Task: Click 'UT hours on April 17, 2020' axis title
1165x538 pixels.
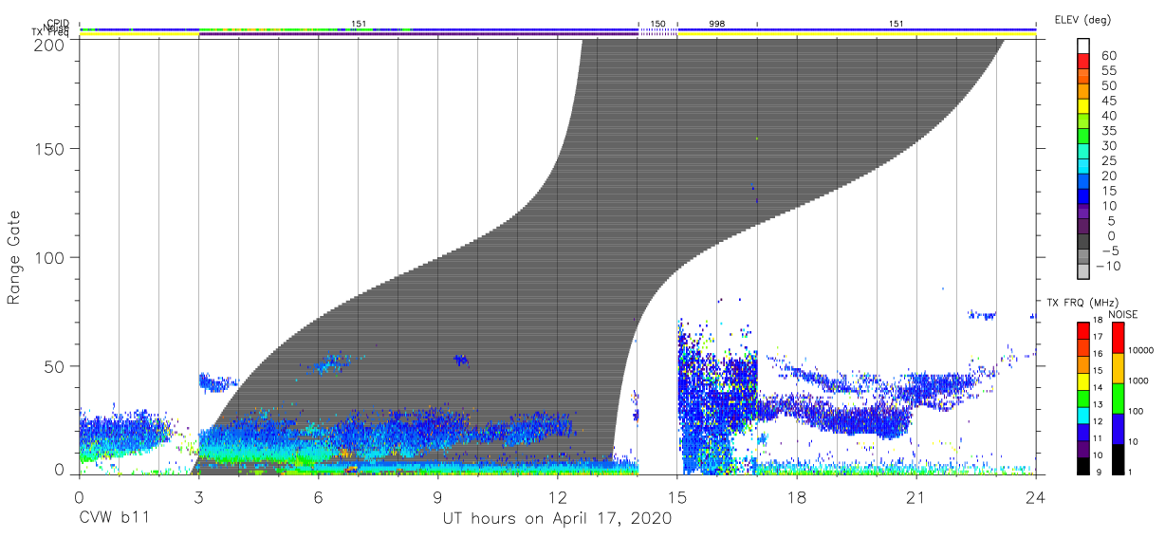Action: point(557,519)
